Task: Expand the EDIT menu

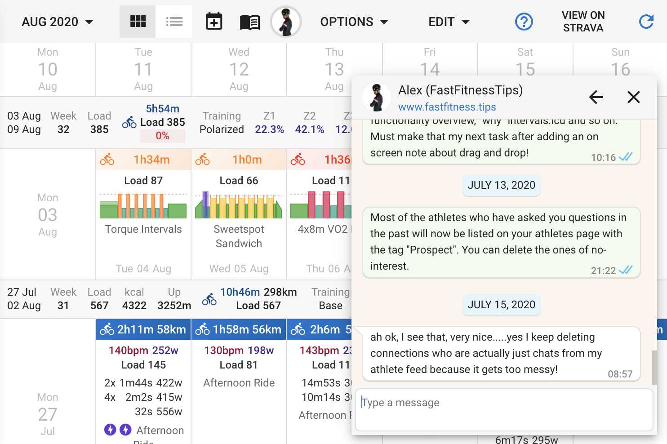Action: (x=449, y=22)
